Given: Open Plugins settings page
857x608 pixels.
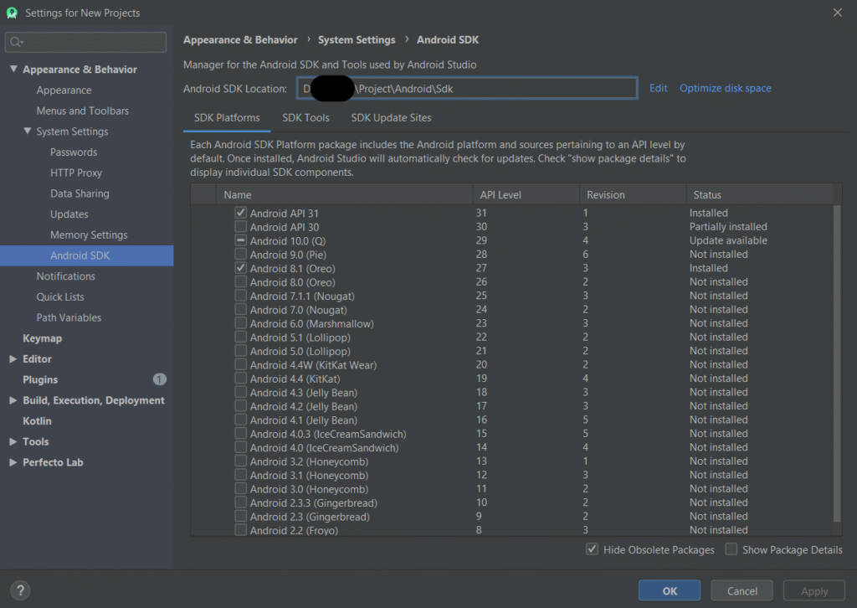Looking at the screenshot, I should tap(40, 379).
